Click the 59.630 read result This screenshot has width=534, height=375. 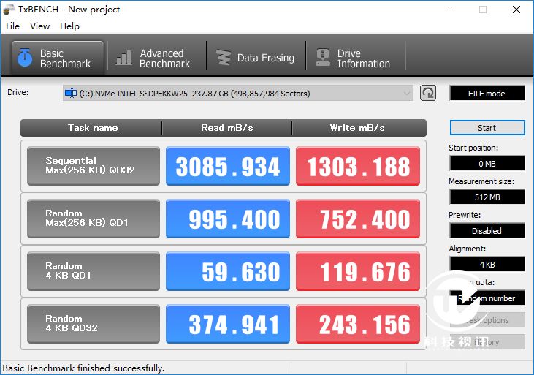tap(228, 271)
